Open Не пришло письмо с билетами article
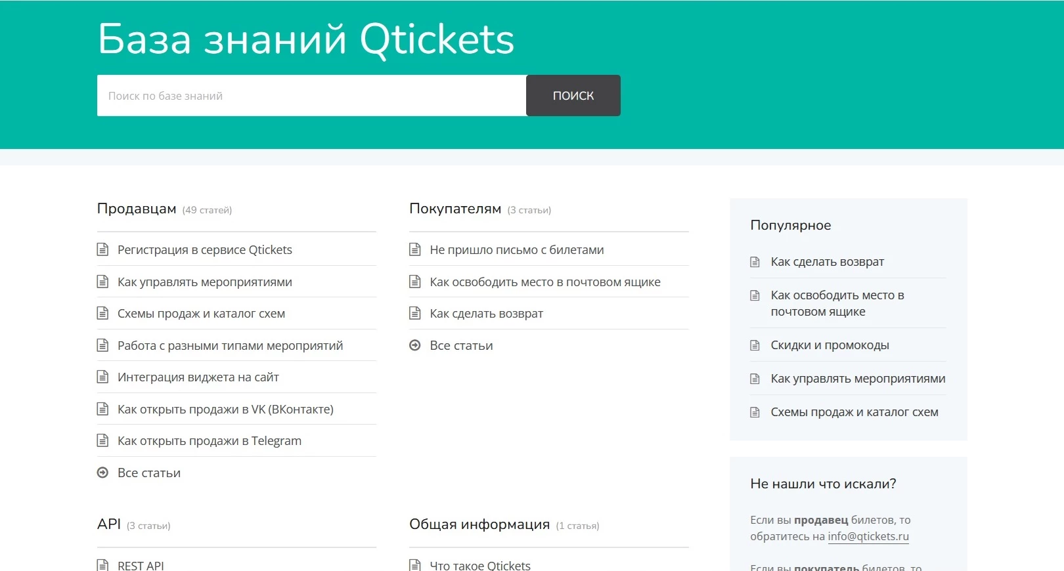Image resolution: width=1064 pixels, height=571 pixels. 517,249
